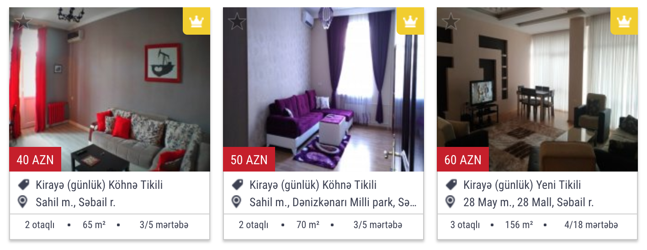Click crown premium badge on 60 AZN listing

pos(624,21)
